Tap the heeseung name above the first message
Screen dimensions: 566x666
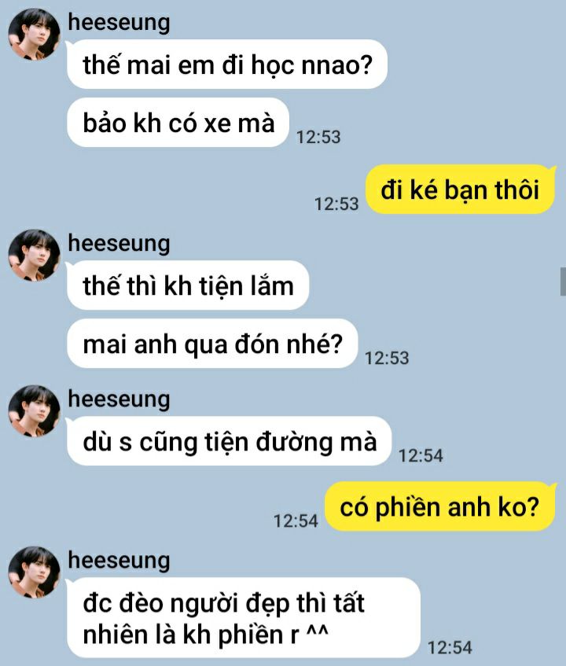click(x=119, y=23)
